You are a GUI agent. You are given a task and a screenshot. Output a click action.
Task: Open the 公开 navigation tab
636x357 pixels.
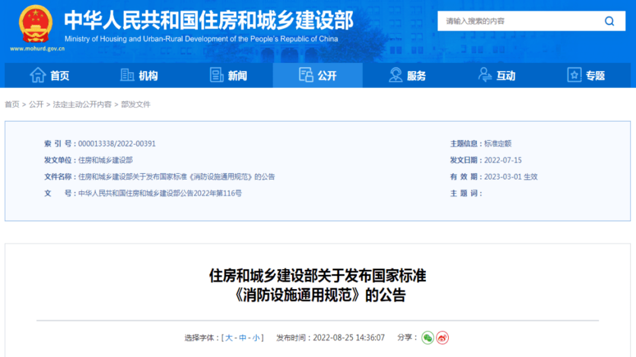[318, 75]
